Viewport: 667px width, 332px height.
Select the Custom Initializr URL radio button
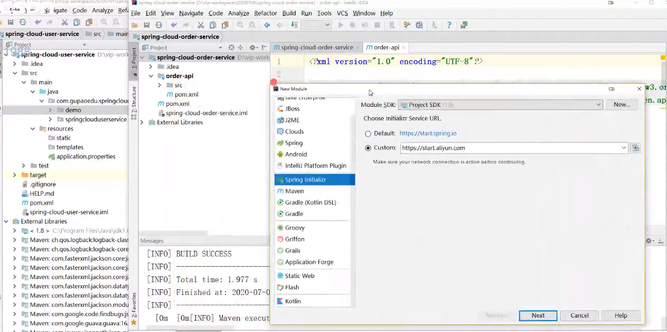coord(368,148)
